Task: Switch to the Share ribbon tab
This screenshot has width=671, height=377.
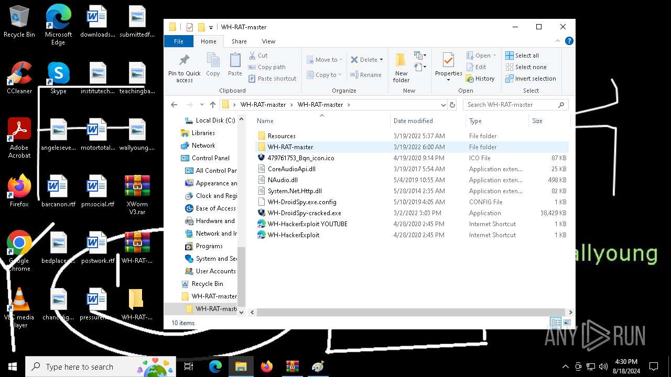Action: (x=239, y=41)
